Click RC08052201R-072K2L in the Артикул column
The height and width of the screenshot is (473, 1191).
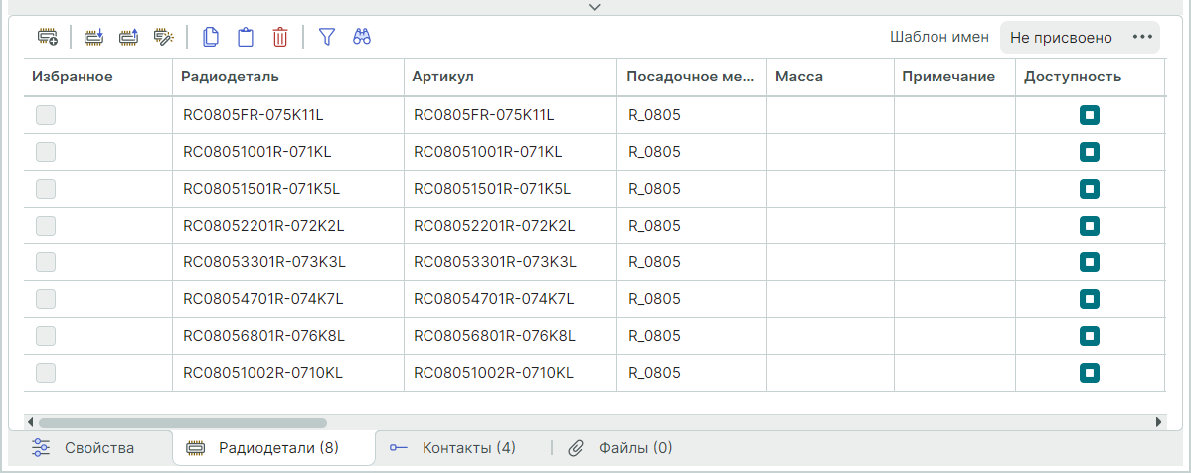pyautogui.click(x=510, y=226)
